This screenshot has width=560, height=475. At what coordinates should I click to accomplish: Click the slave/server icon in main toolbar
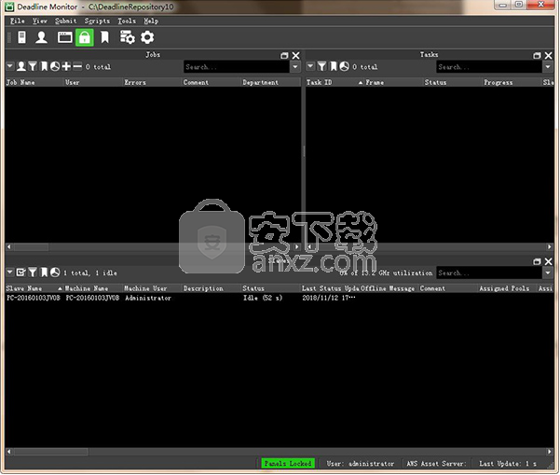click(22, 37)
